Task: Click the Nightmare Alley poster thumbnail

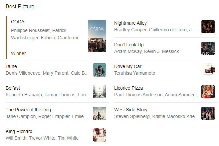Action: (x=208, y=27)
